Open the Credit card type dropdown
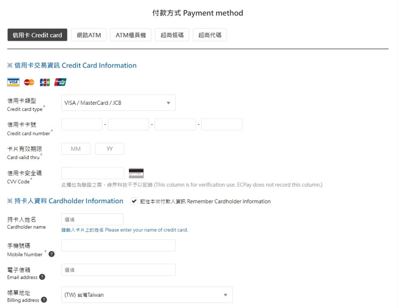 [x=118, y=102]
